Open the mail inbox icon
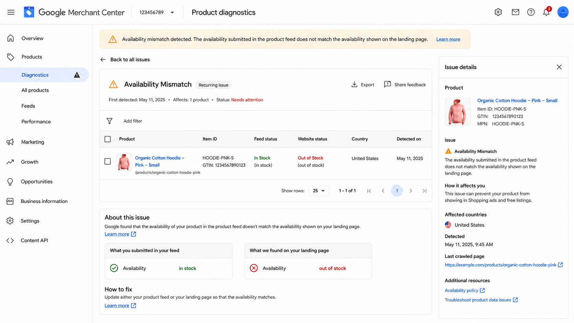 [x=515, y=12]
